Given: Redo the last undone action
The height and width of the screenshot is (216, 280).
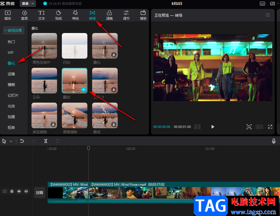Looking at the screenshot, I should 34,141.
